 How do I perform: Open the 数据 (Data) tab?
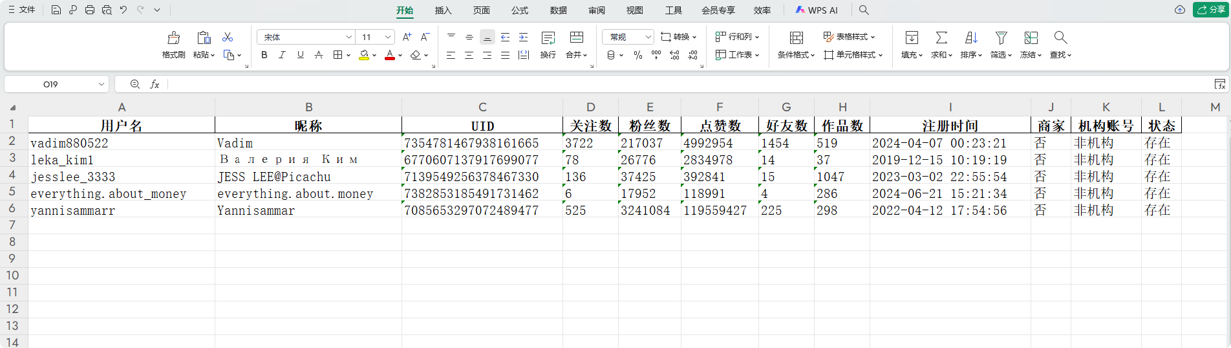point(558,10)
